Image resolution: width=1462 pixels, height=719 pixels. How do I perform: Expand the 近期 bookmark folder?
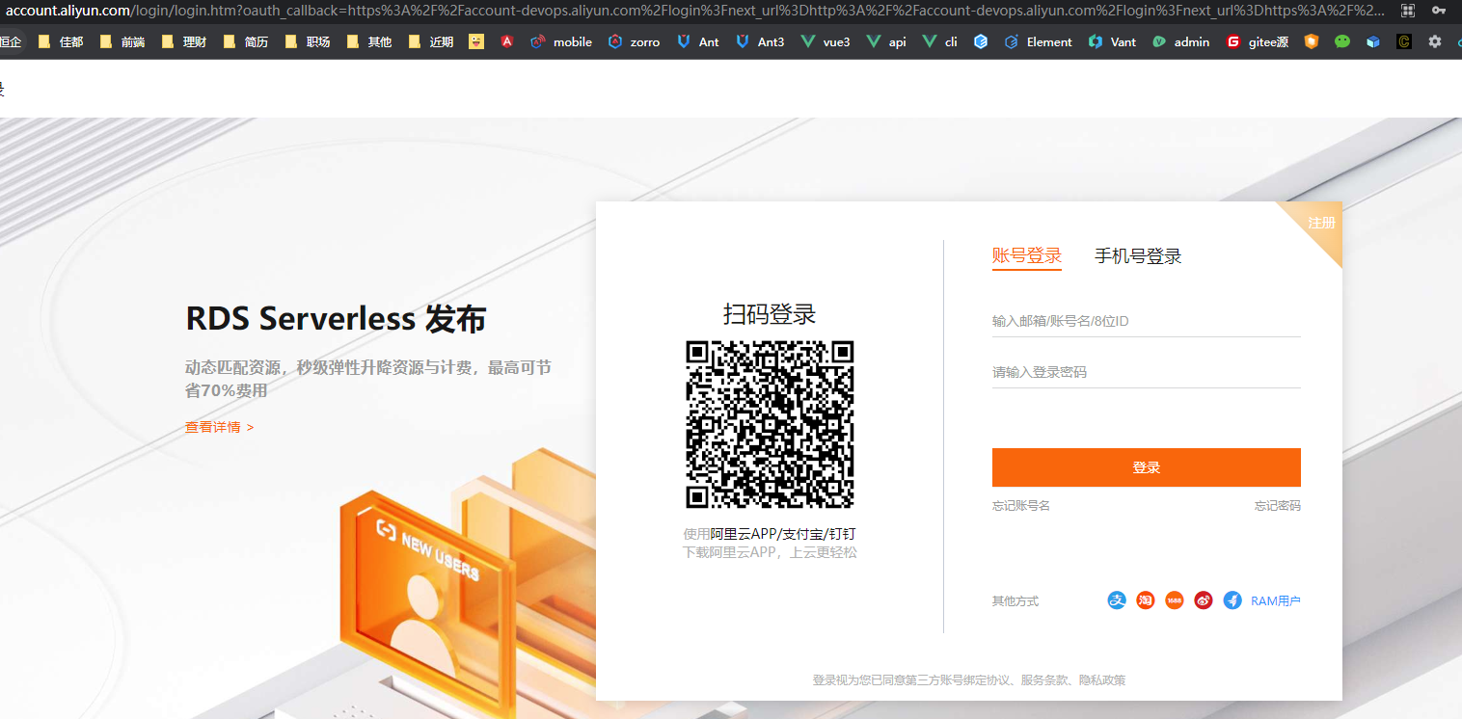[431, 41]
